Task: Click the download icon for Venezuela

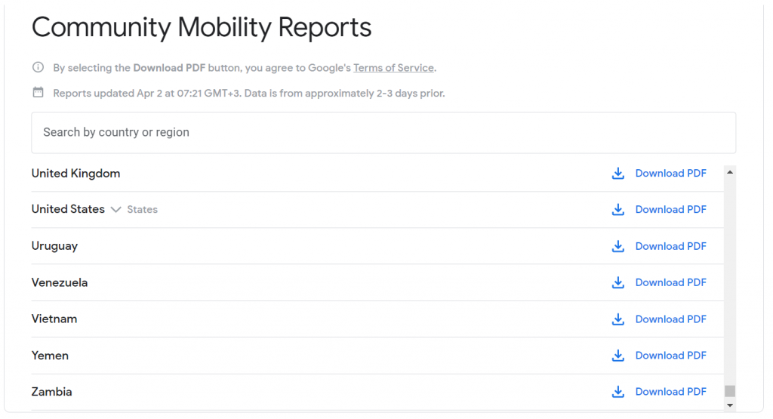Action: point(617,282)
